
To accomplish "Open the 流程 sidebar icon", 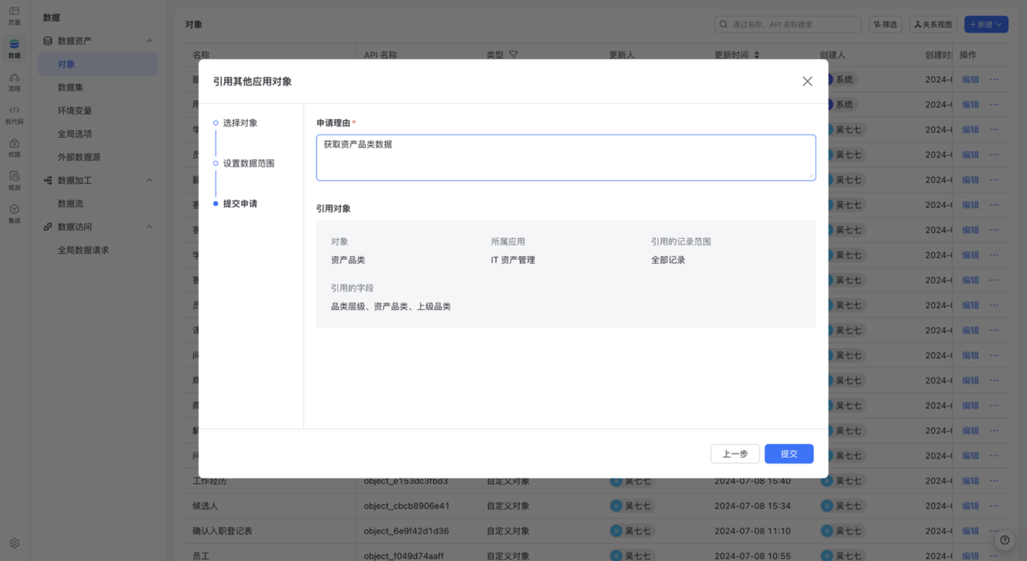I will pos(14,82).
